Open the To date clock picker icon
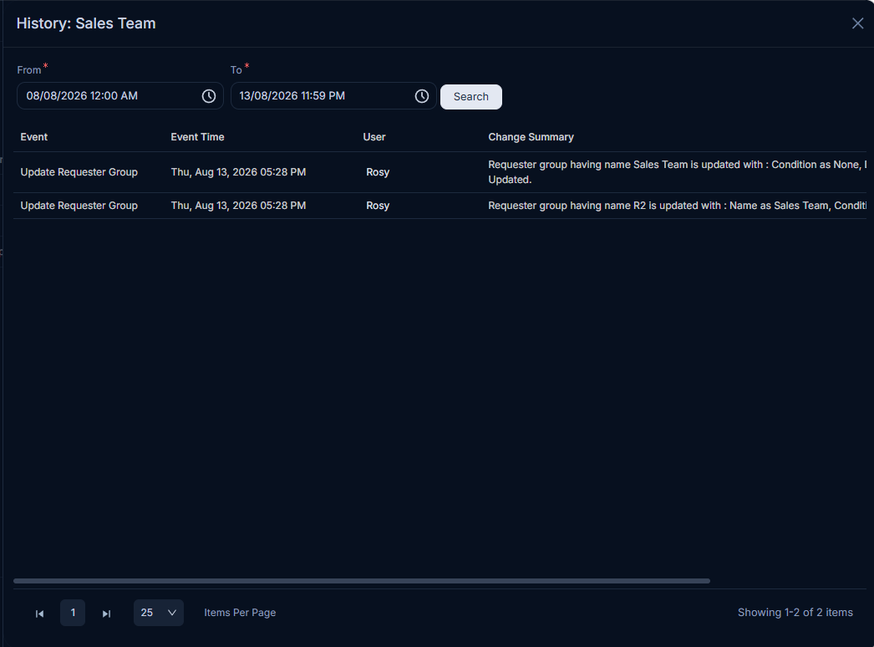The width and height of the screenshot is (874, 647). pos(421,96)
